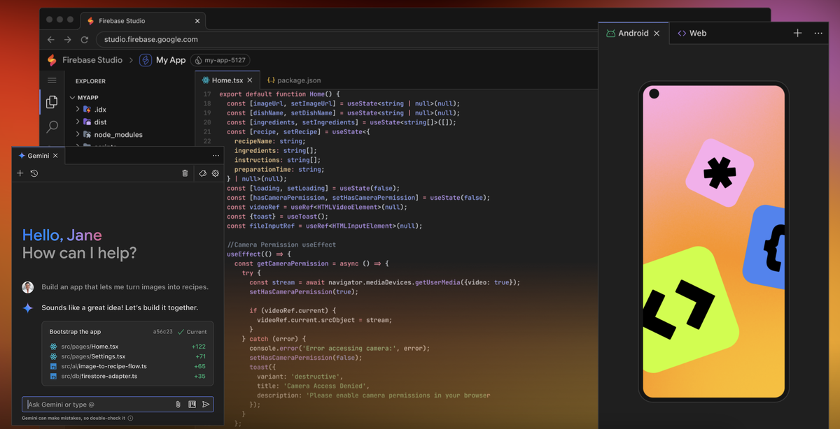
Task: Click the my-app-5127 workspace chip
Action: coord(221,60)
